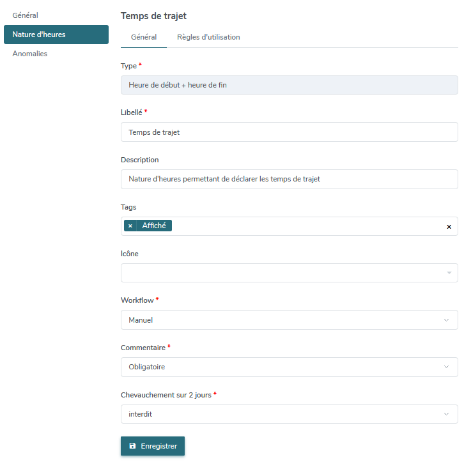Click the Temps de trajet page title
The height and width of the screenshot is (462, 464).
coord(153,16)
